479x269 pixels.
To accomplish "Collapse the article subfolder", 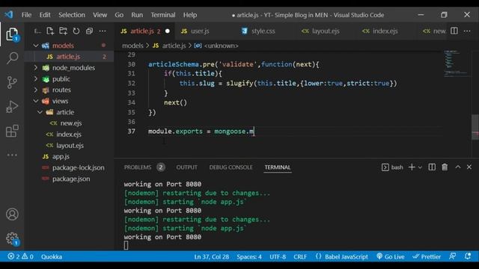I will tap(40, 112).
